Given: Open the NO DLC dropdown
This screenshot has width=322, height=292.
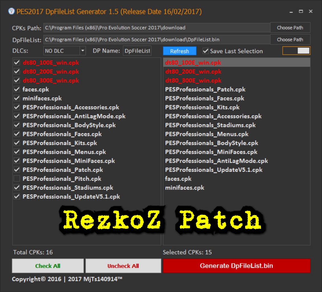Looking at the screenshot, I should pos(82,51).
